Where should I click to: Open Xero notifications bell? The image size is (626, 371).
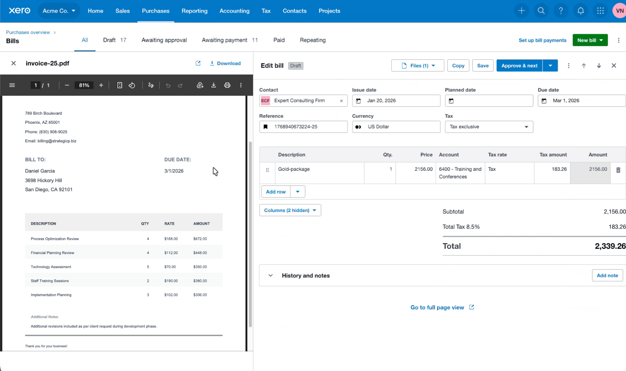click(581, 11)
